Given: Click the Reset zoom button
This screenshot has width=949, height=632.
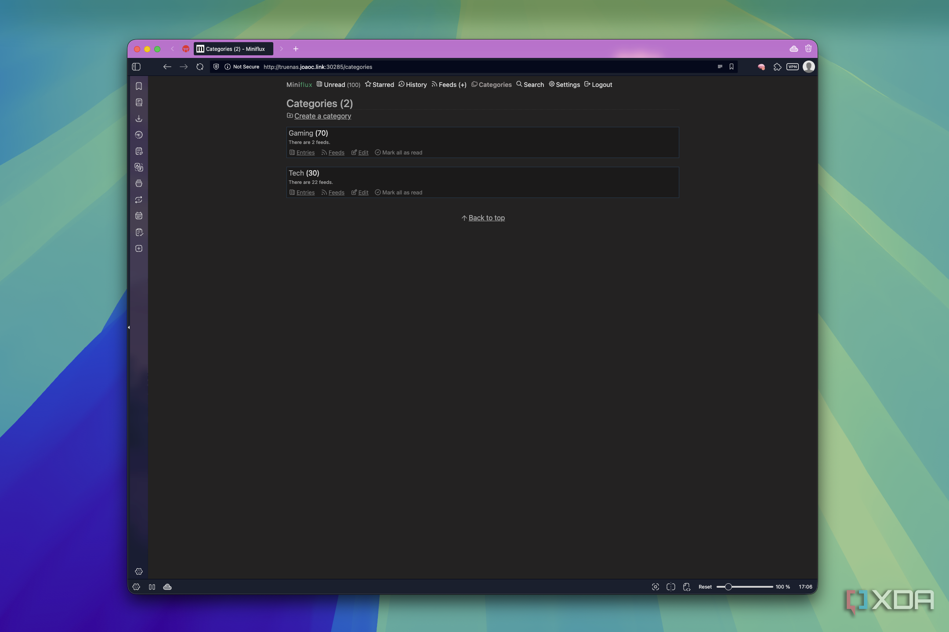Looking at the screenshot, I should (x=705, y=587).
